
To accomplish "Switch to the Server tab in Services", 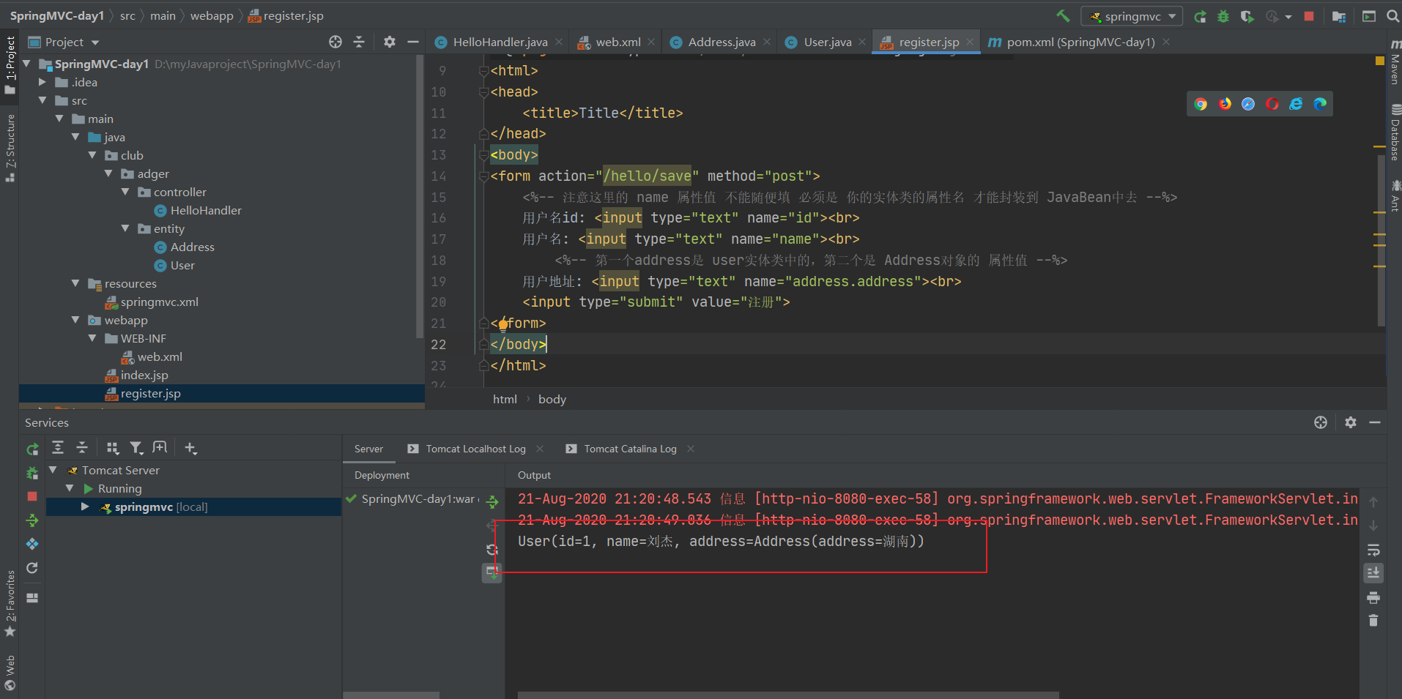I will (x=368, y=449).
